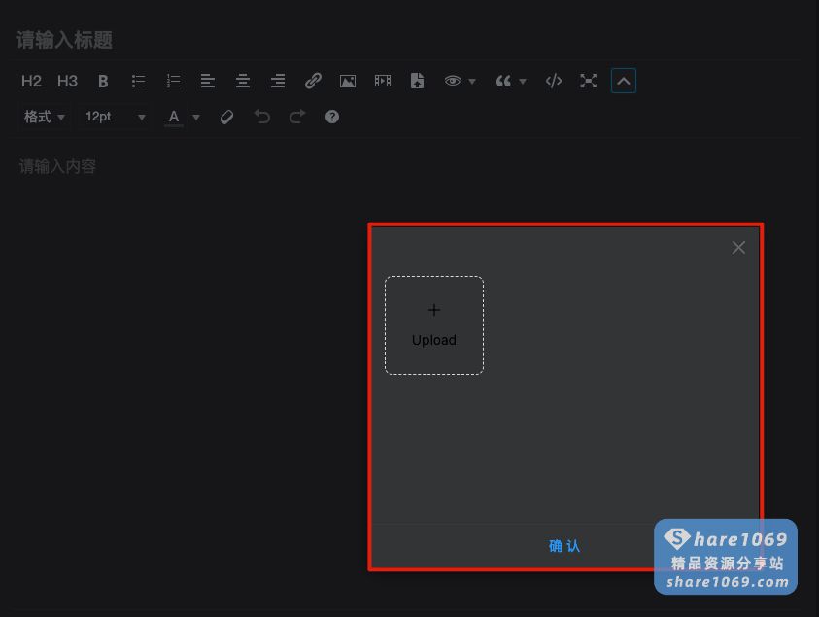Image resolution: width=819 pixels, height=617 pixels.
Task: Select the numbered list option
Action: pos(173,81)
